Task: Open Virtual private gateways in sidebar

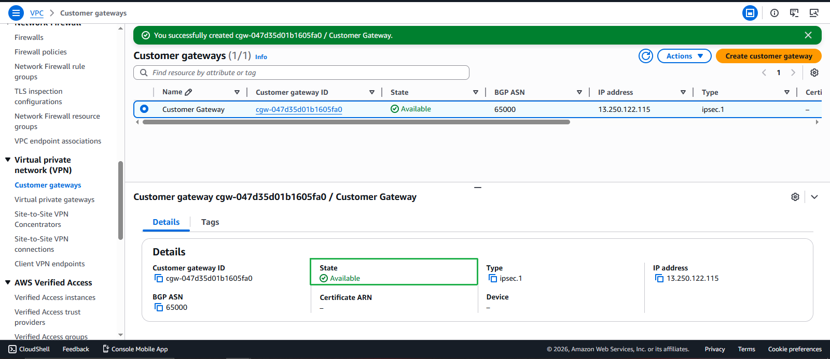Action: (x=54, y=199)
